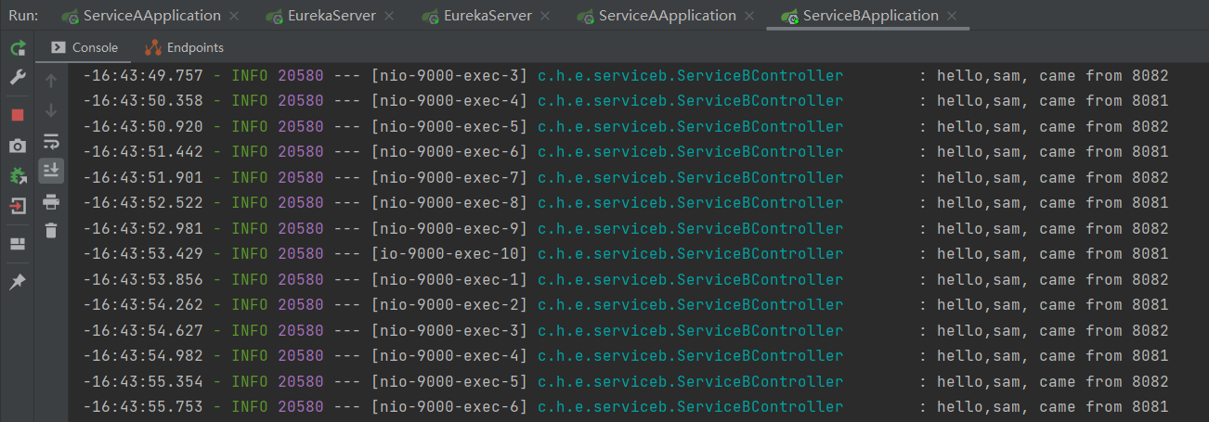This screenshot has width=1209, height=422.
Task: Jump up the stack trace with up arrow
Action: click(x=51, y=81)
